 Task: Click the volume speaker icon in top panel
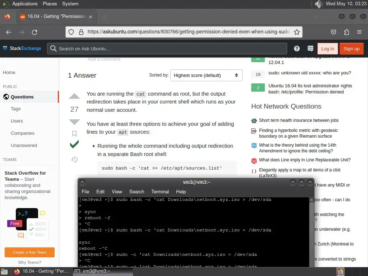pyautogui.click(x=318, y=4)
